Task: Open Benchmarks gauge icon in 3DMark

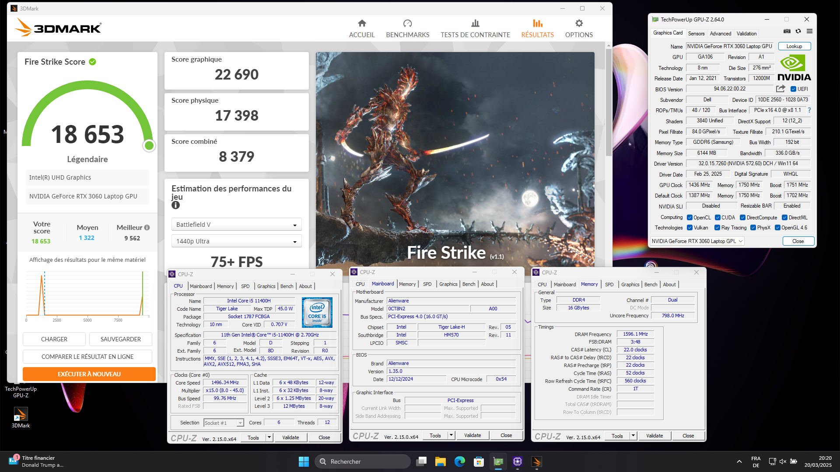Action: point(407,23)
